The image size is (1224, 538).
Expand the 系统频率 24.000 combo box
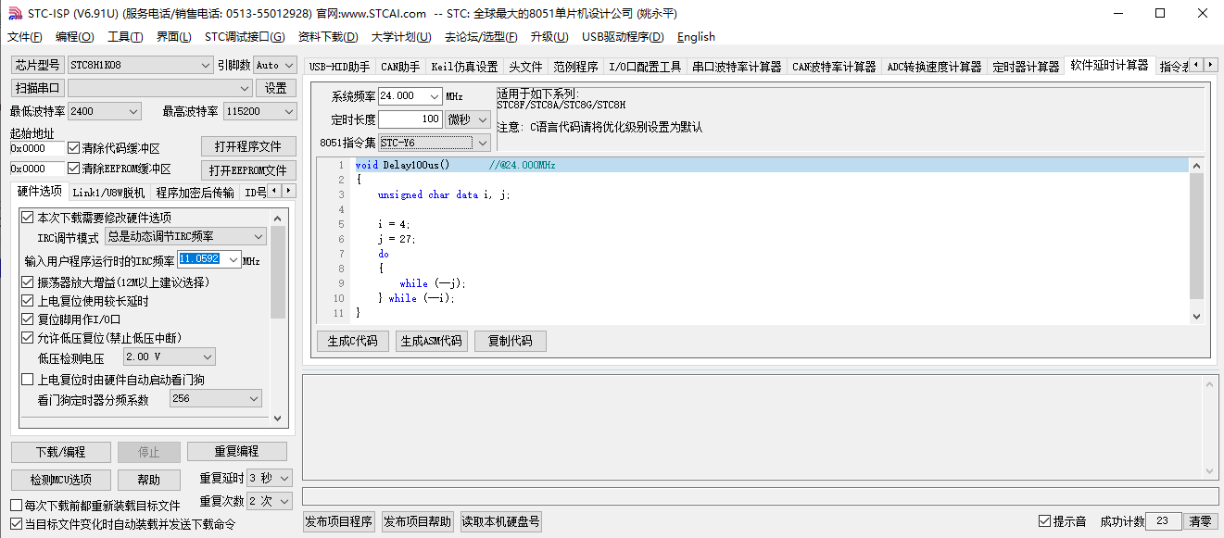(434, 96)
